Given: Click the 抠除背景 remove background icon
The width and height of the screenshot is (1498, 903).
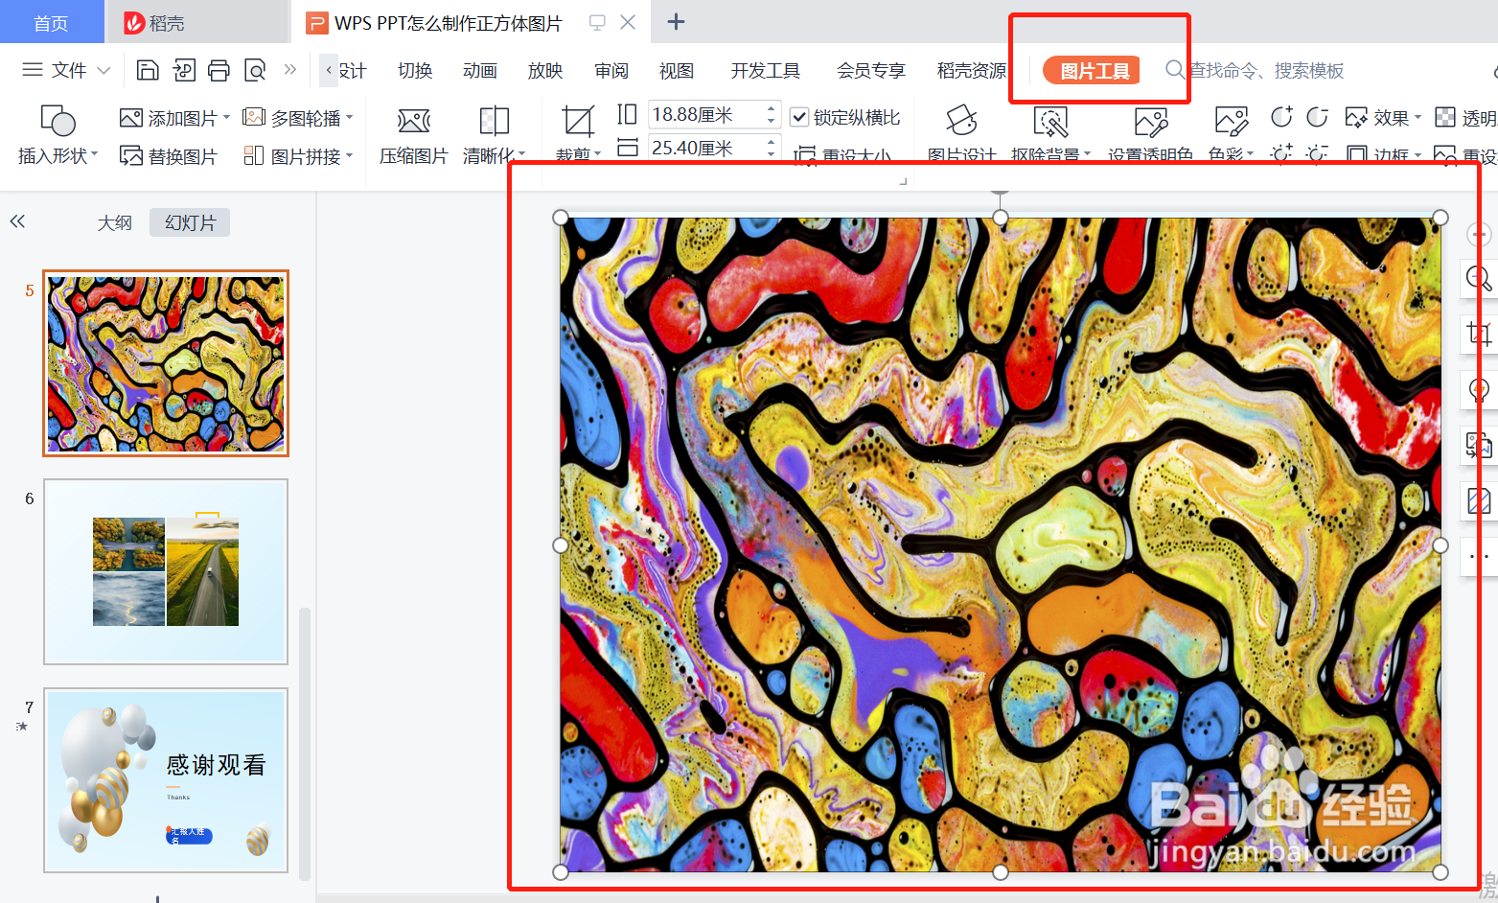Looking at the screenshot, I should click(x=1050, y=122).
